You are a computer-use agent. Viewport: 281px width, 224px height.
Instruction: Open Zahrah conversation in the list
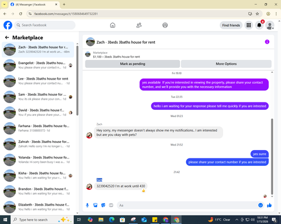[x=38, y=144]
